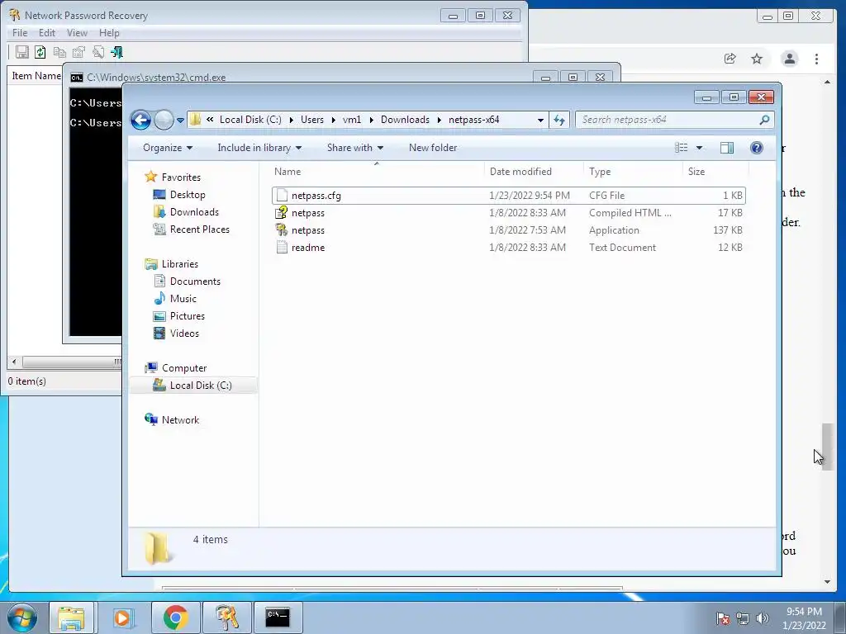Screen dimensions: 846x634
Task: Click the Chrome taskbar icon
Action: [x=175, y=617]
